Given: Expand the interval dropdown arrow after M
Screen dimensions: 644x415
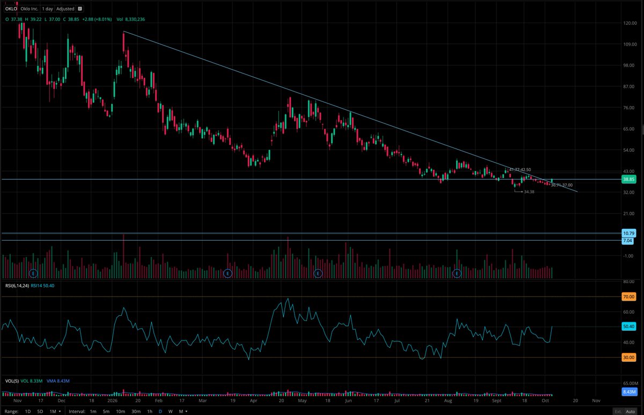Looking at the screenshot, I should [186, 411].
